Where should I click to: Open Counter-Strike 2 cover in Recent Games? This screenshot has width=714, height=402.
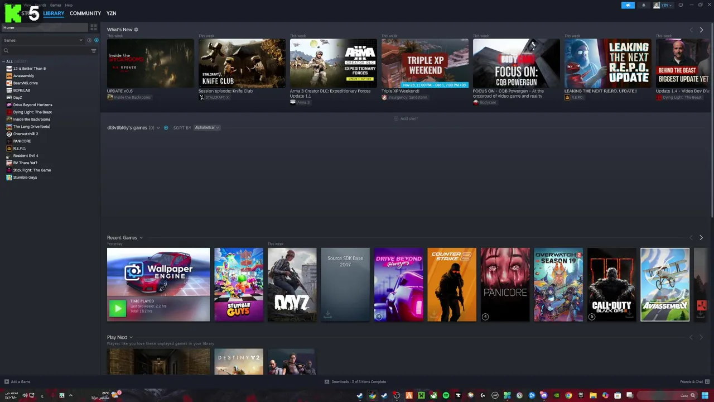[452, 285]
